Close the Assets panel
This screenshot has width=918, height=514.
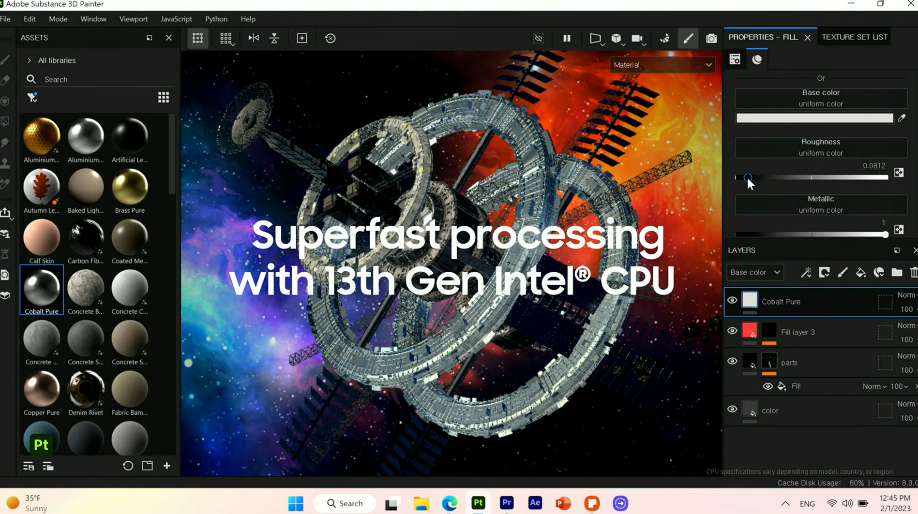(x=168, y=38)
